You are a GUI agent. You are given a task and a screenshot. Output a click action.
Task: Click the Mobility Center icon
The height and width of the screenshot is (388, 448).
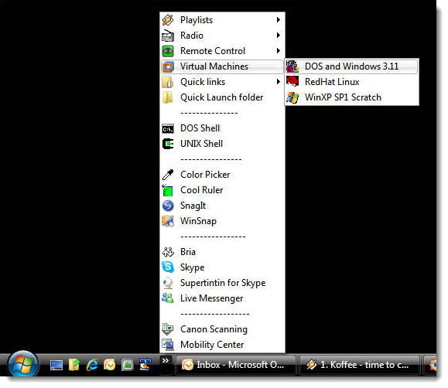168,345
